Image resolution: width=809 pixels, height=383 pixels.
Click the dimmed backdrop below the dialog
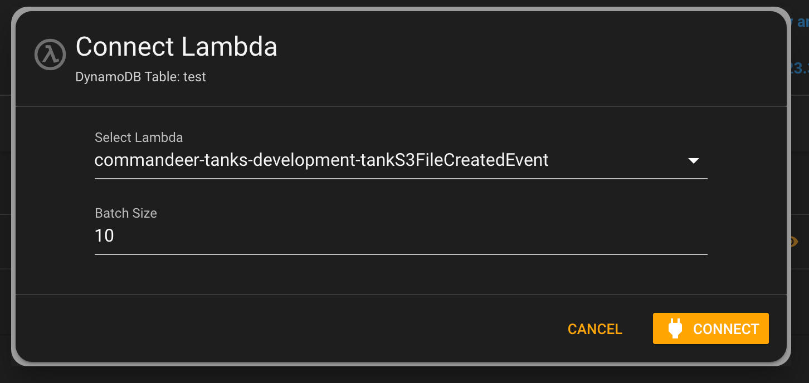[405, 375]
